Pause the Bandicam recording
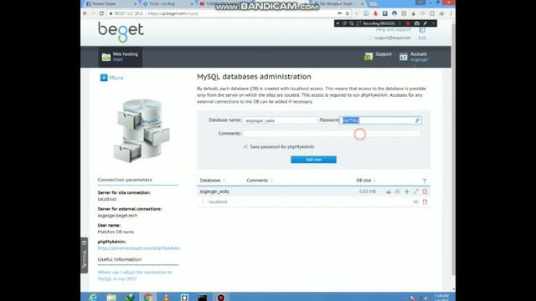Screen dimensions: 536x301 (x=399, y=23)
